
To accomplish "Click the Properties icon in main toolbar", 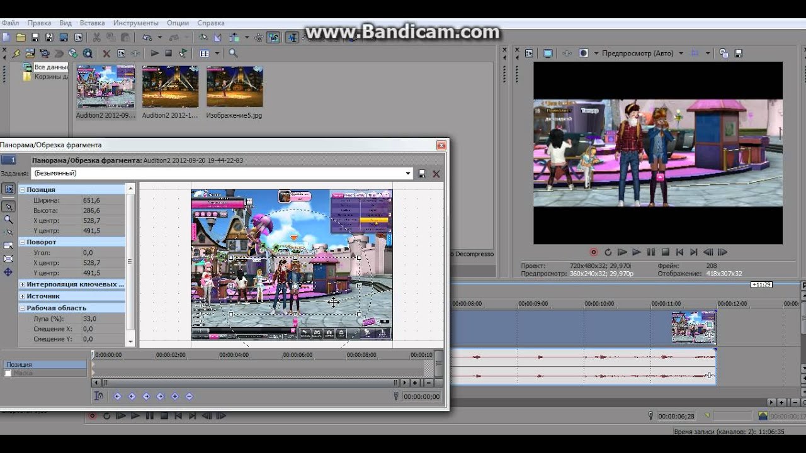I will [x=78, y=37].
